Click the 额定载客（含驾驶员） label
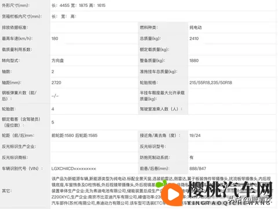Viewport: 278px width, 209px height. (x=21, y=122)
